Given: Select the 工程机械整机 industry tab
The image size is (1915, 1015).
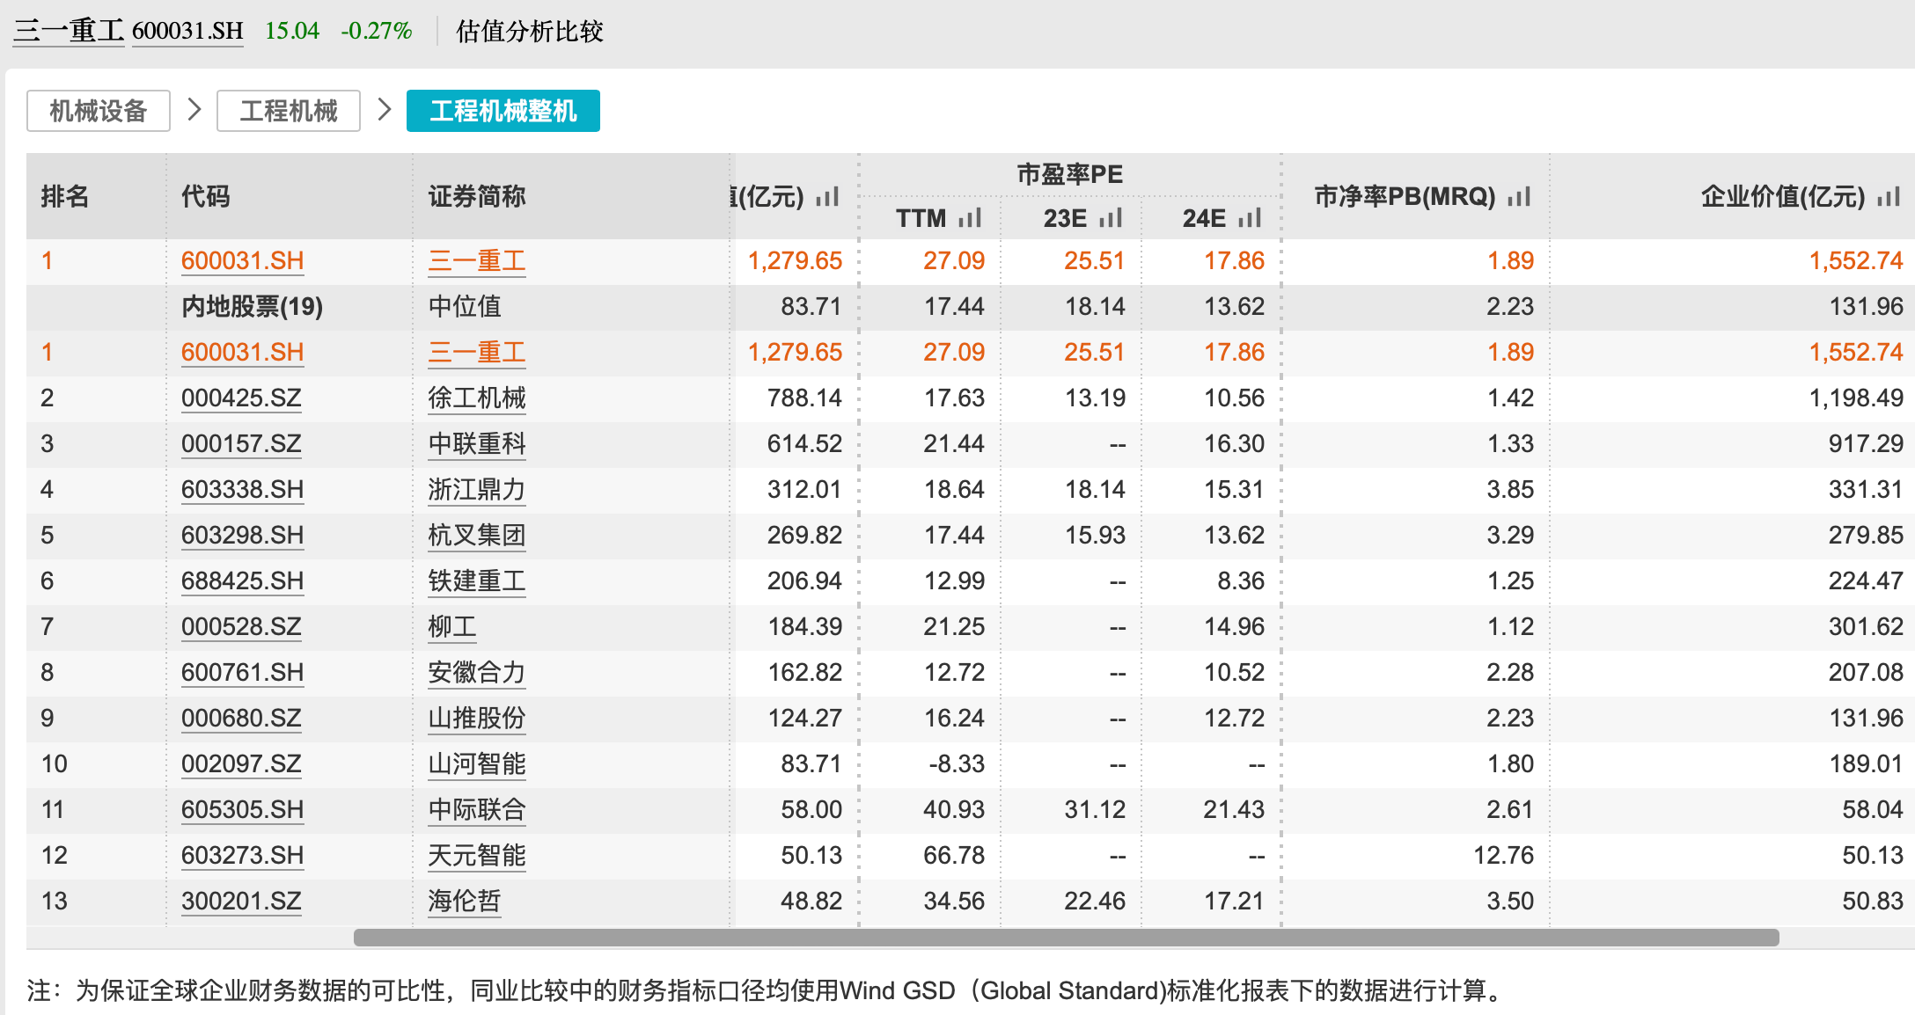Looking at the screenshot, I should point(503,111).
